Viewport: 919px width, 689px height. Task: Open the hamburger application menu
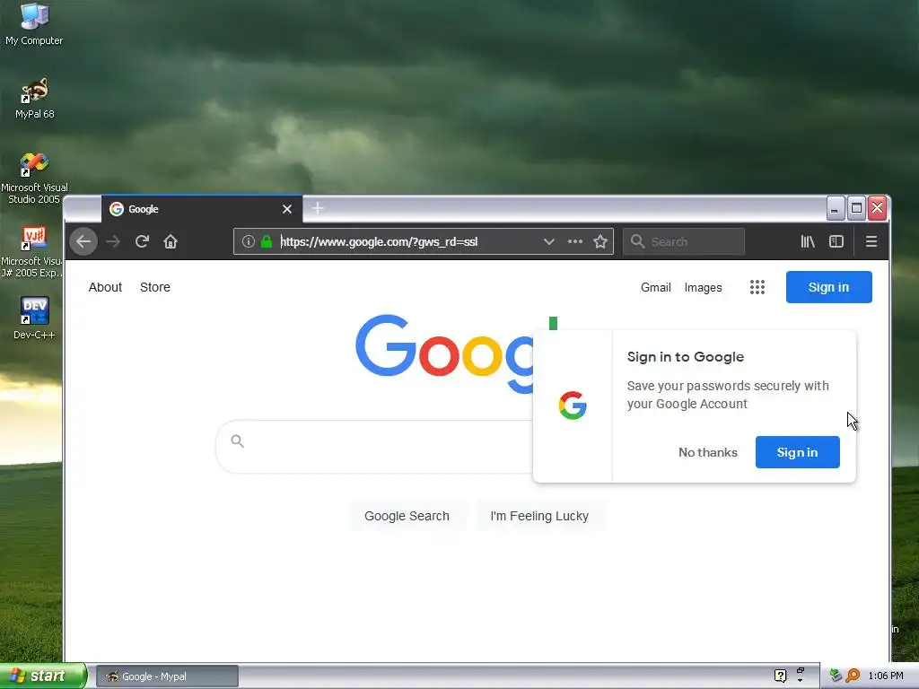pyautogui.click(x=871, y=241)
